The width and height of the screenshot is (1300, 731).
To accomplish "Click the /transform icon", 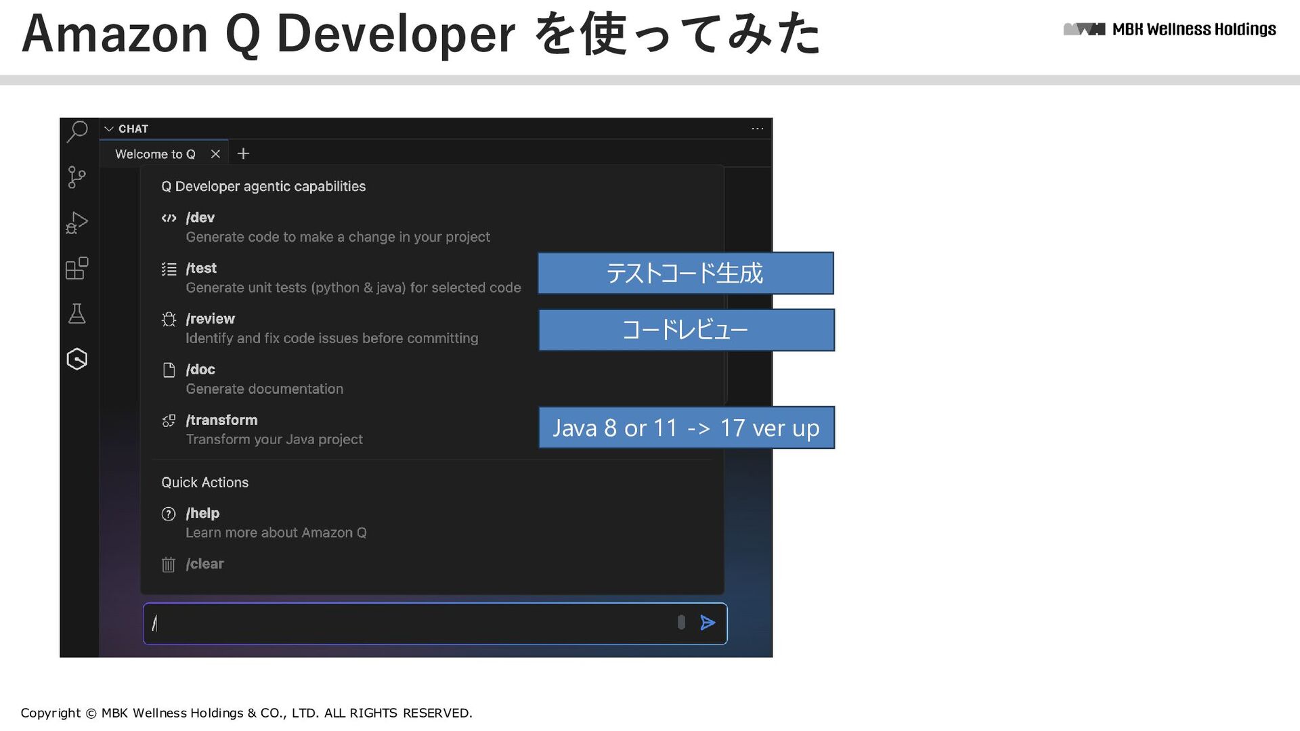I will point(169,421).
